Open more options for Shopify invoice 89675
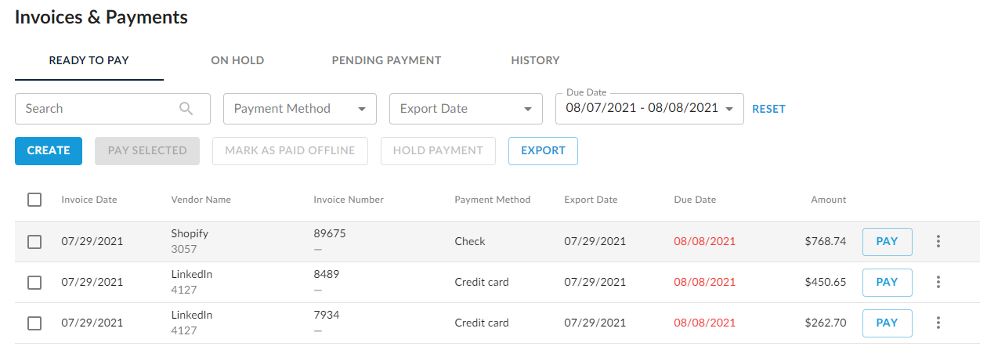 (938, 241)
